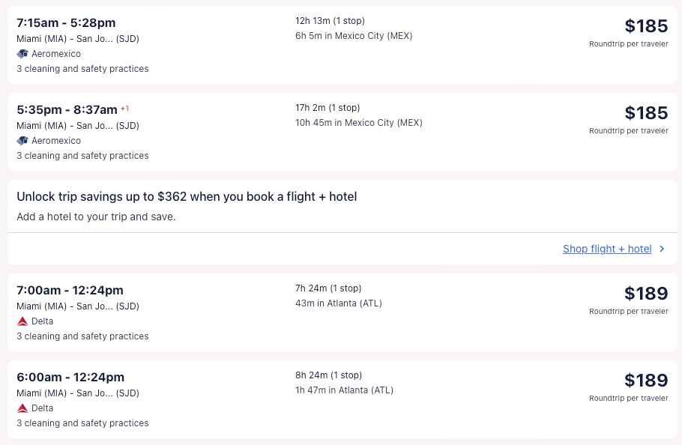Image resolution: width=682 pixels, height=445 pixels.
Task: Click Delta logo on 6:00am flight
Action: [22, 408]
